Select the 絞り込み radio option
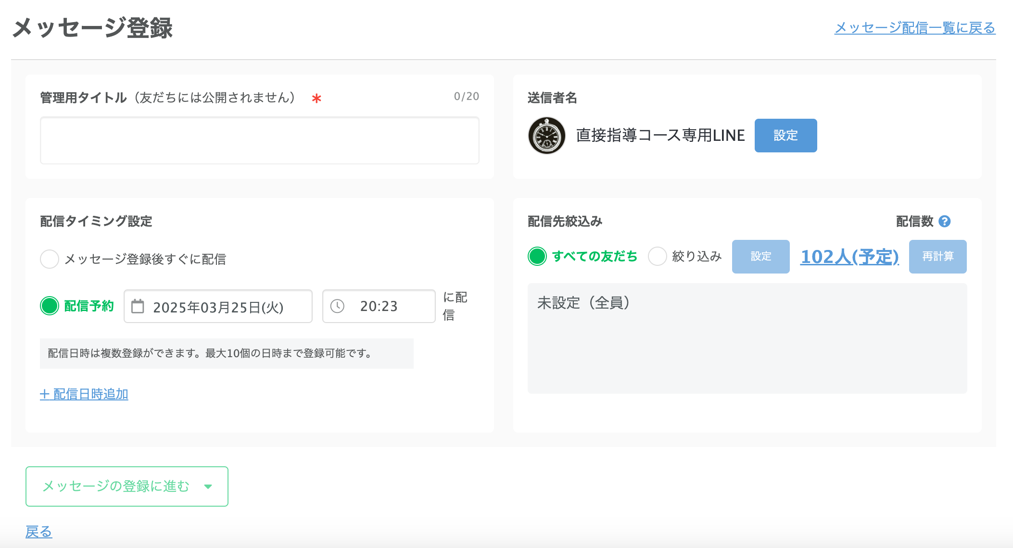1013x548 pixels. 658,256
